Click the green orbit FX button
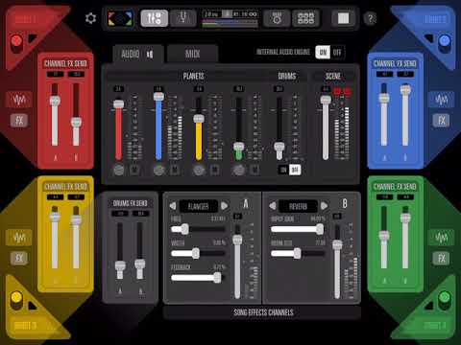 (442, 258)
